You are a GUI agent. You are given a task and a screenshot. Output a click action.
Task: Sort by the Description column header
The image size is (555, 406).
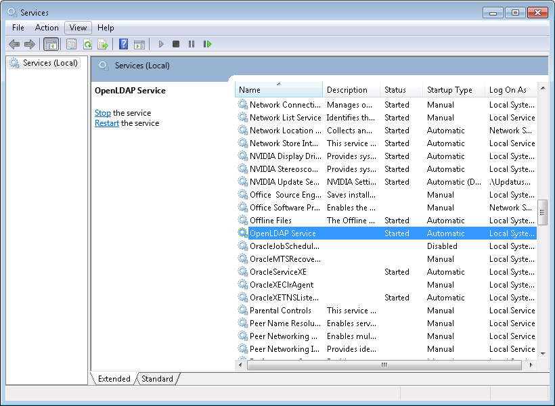(351, 89)
